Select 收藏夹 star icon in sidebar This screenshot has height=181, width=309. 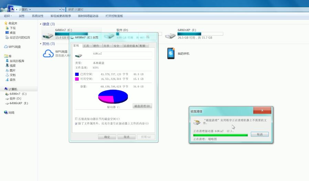[6, 23]
